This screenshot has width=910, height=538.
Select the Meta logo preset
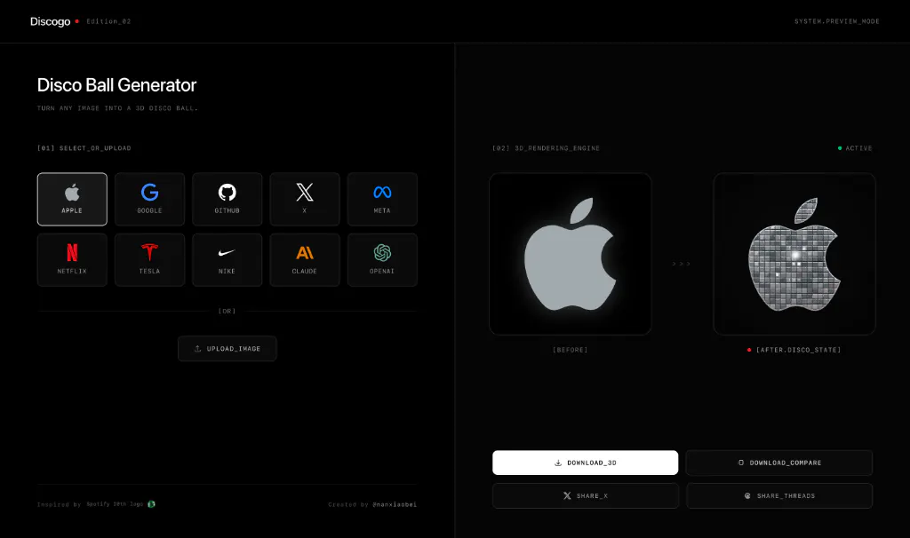(x=382, y=199)
